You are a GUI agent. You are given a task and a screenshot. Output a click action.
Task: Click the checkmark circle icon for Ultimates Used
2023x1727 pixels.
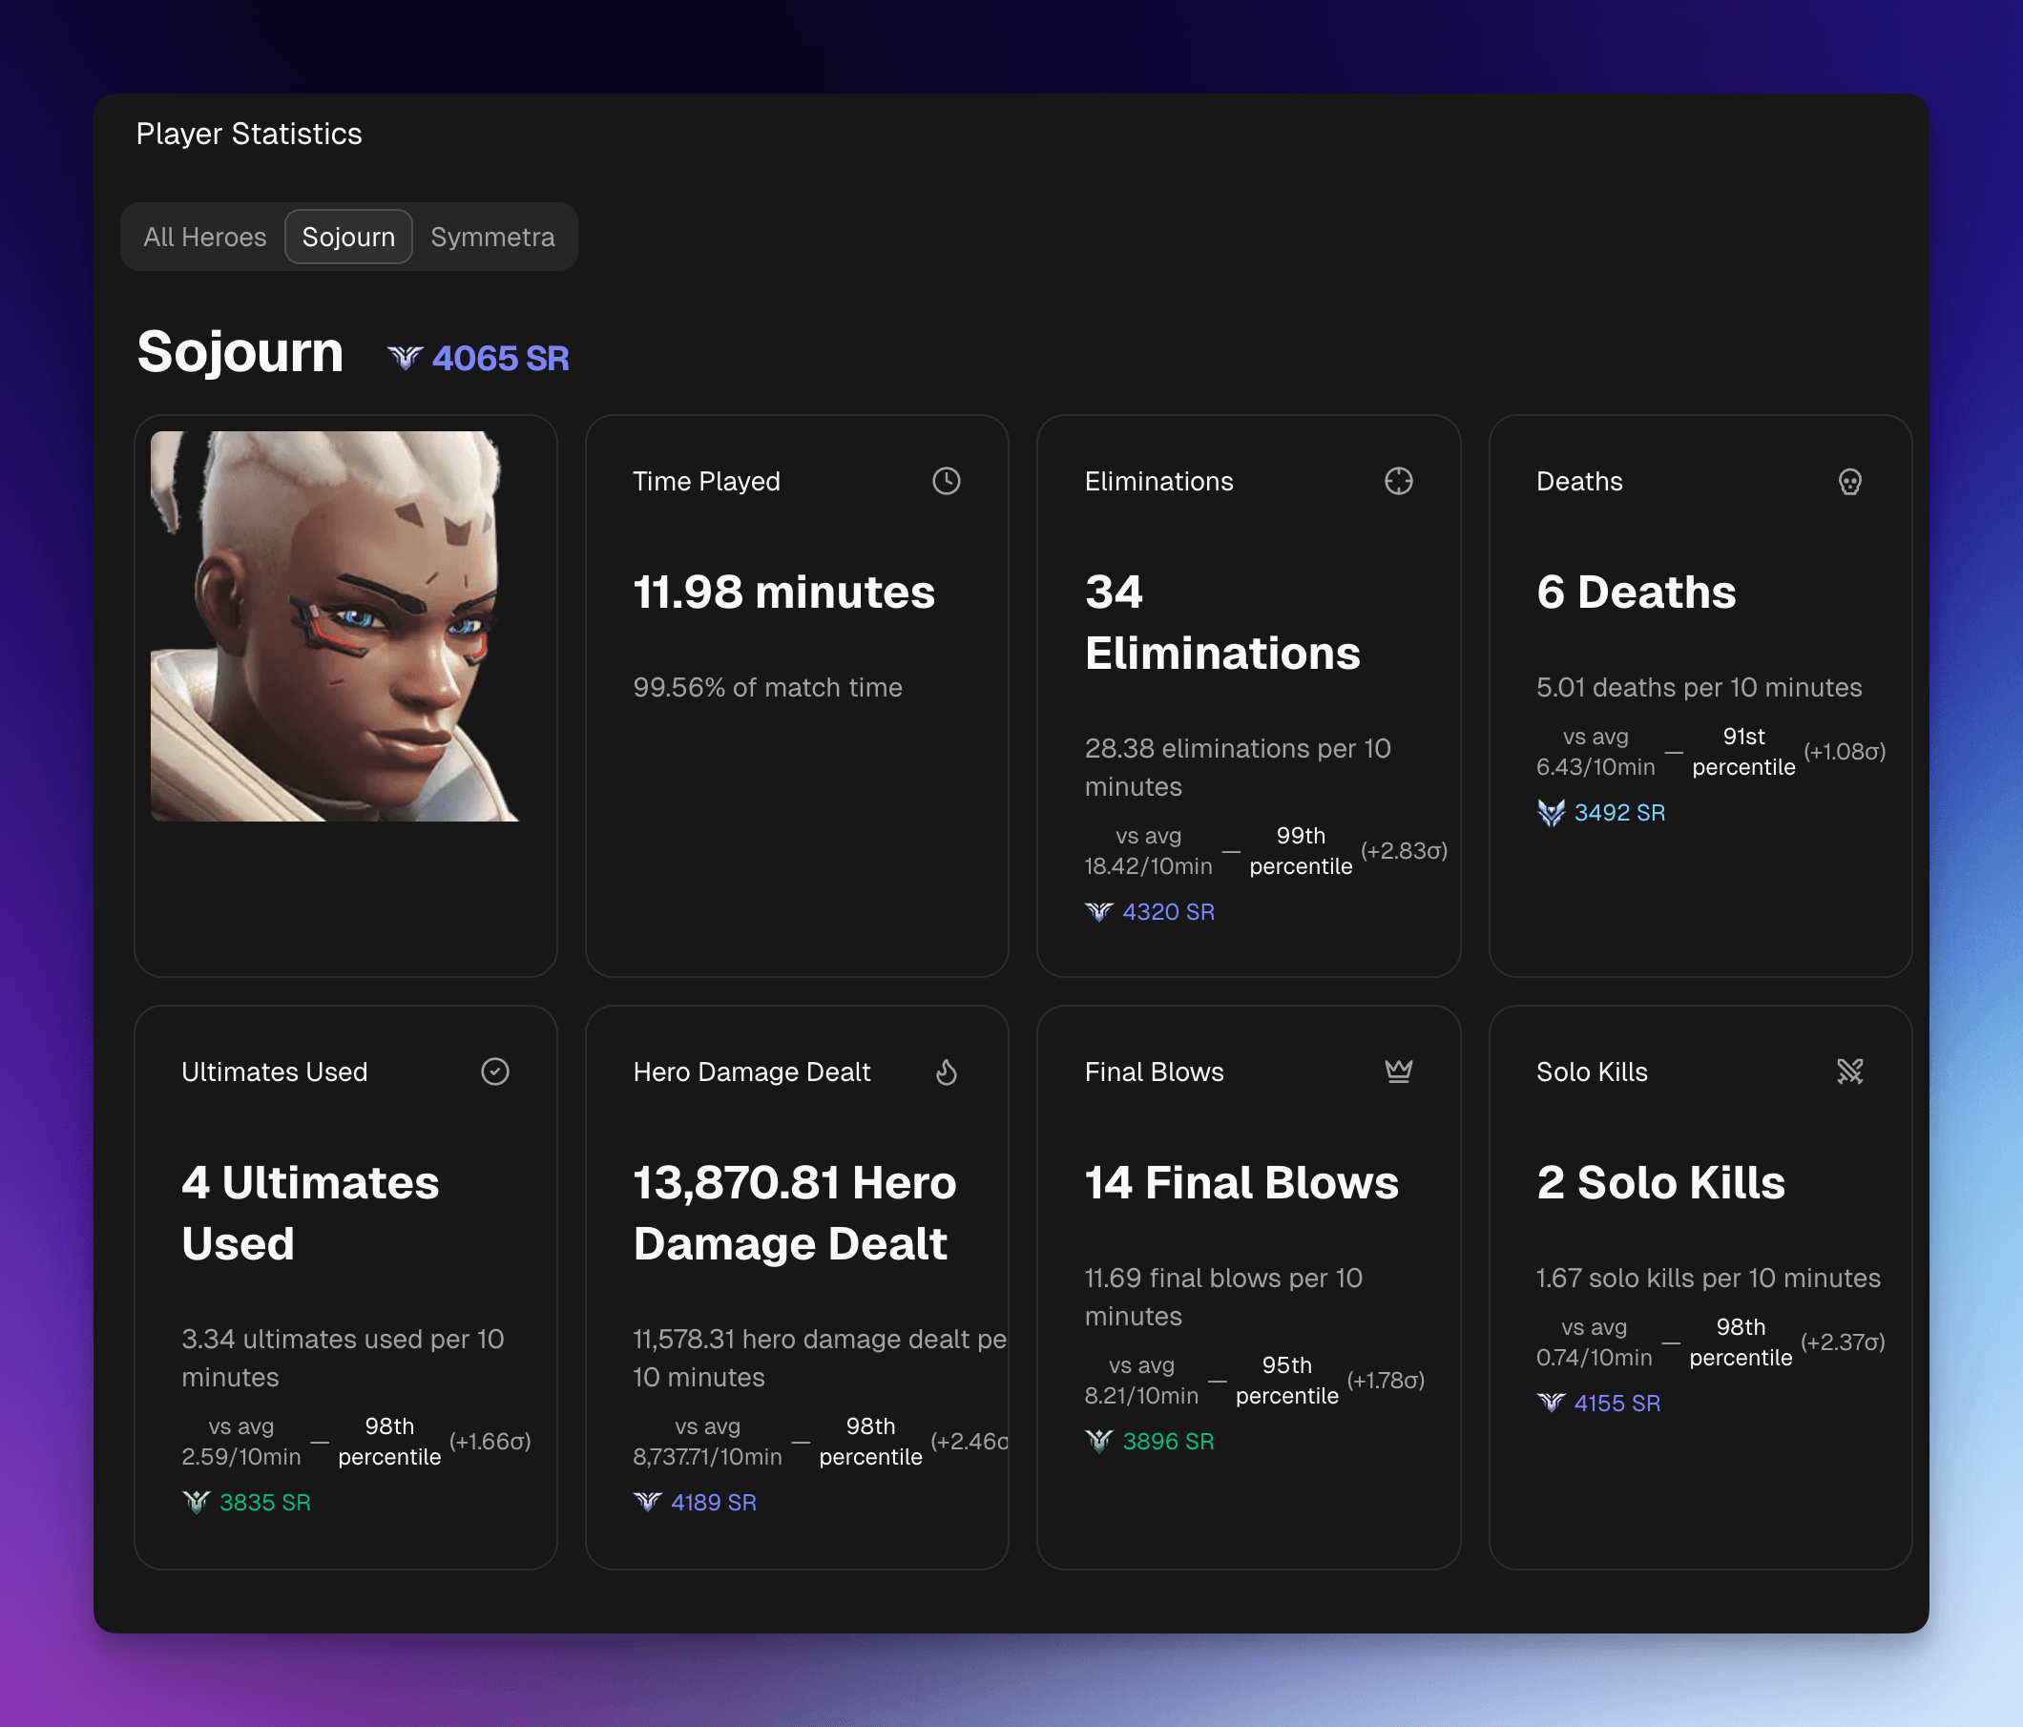495,1072
